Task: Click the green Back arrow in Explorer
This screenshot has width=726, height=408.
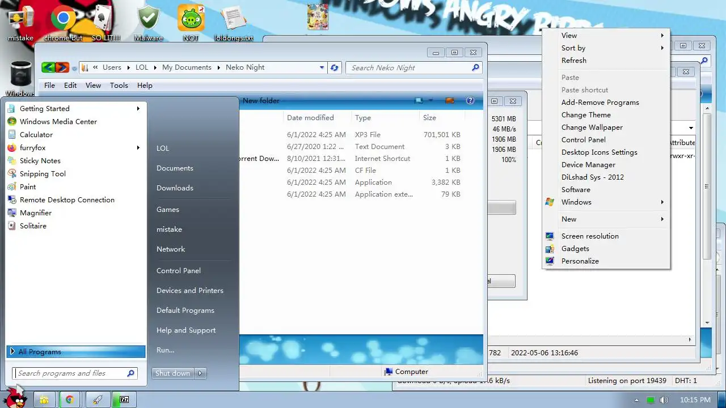Action: pyautogui.click(x=48, y=67)
